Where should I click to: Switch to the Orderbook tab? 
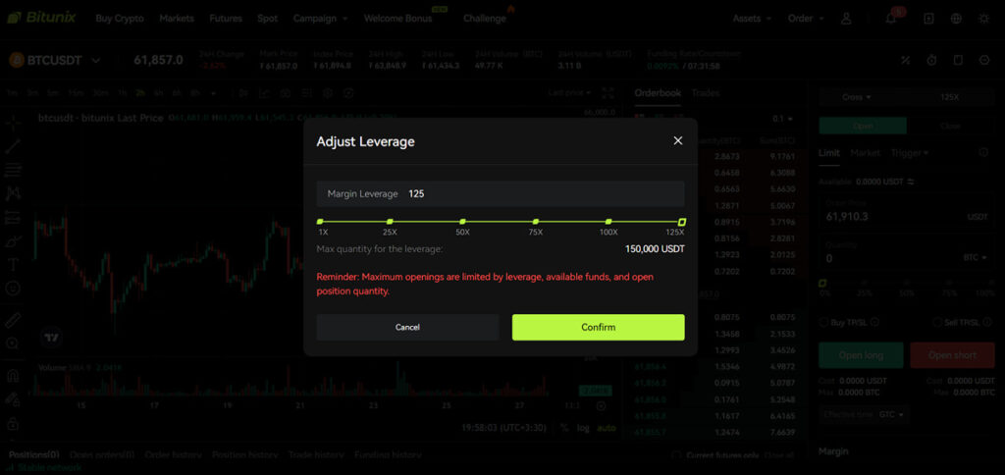(x=658, y=93)
